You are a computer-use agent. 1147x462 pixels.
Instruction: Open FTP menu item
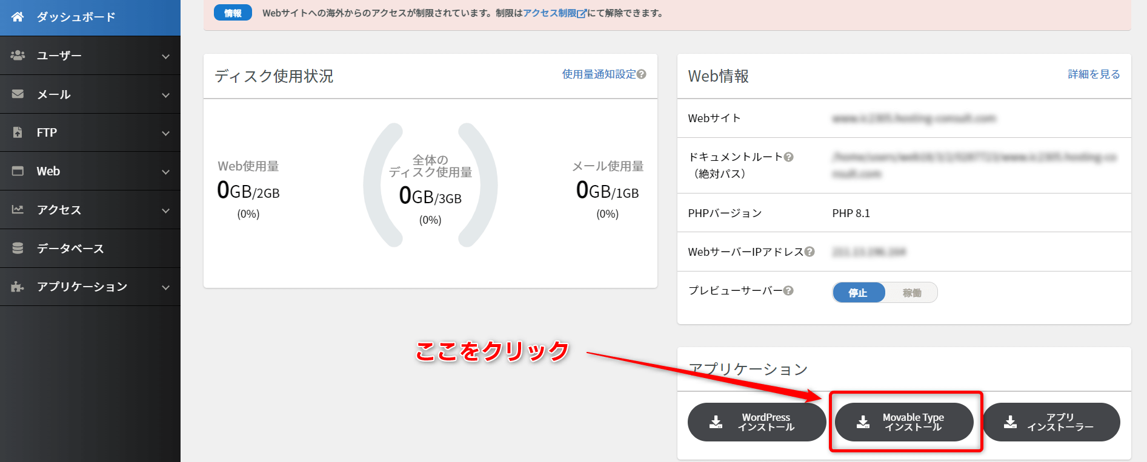pos(90,132)
